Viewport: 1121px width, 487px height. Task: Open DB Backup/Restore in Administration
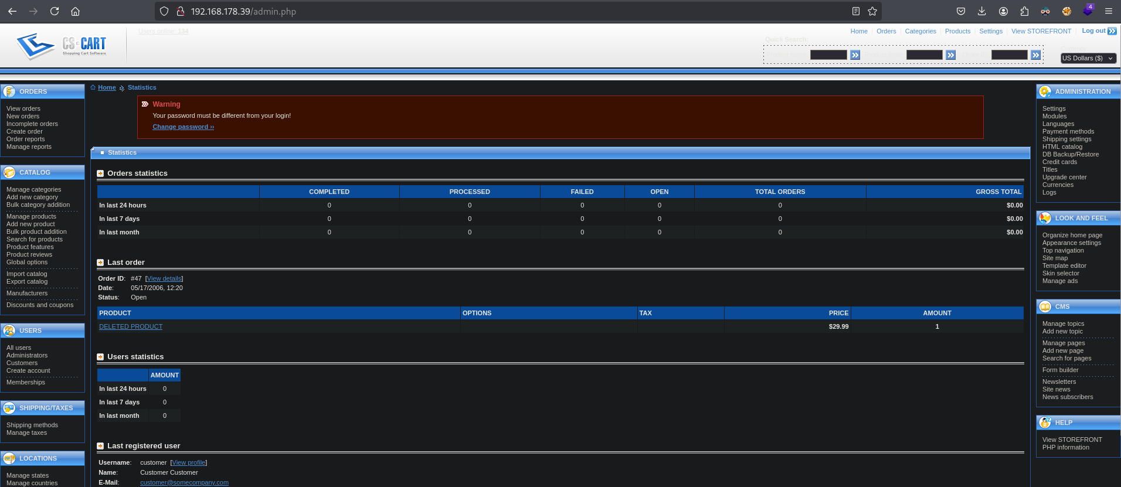click(x=1070, y=154)
